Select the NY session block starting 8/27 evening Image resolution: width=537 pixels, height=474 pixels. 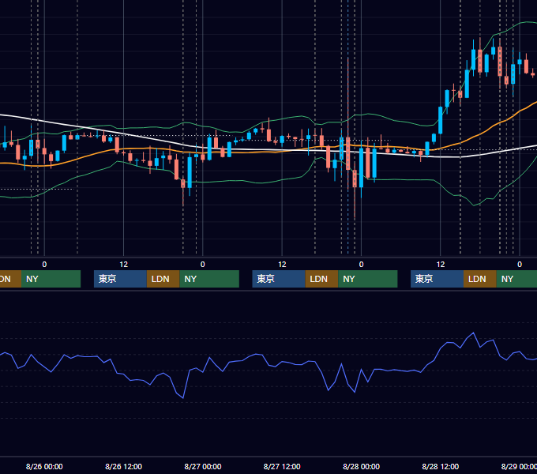368,279
